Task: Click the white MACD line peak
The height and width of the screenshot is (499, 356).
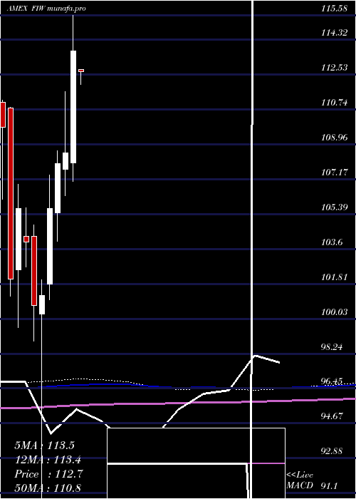Action: click(255, 356)
